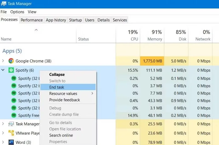Switch to the Users tab
The image size is (219, 145).
coord(90,20)
